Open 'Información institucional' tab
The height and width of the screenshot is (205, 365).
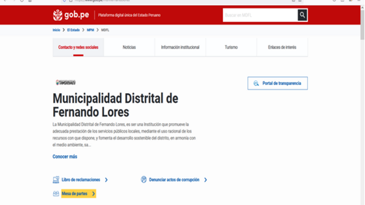[180, 47]
